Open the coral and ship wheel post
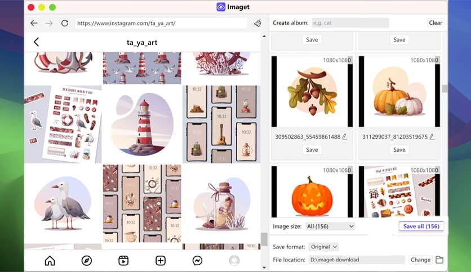 point(221,69)
